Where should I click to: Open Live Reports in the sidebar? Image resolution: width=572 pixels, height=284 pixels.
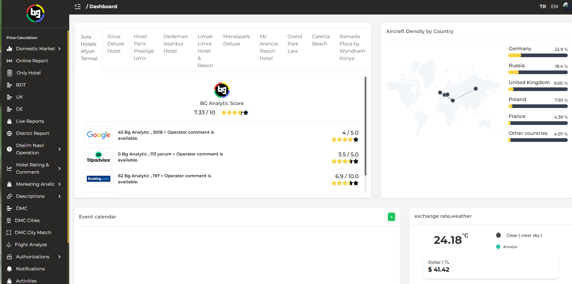pos(30,121)
